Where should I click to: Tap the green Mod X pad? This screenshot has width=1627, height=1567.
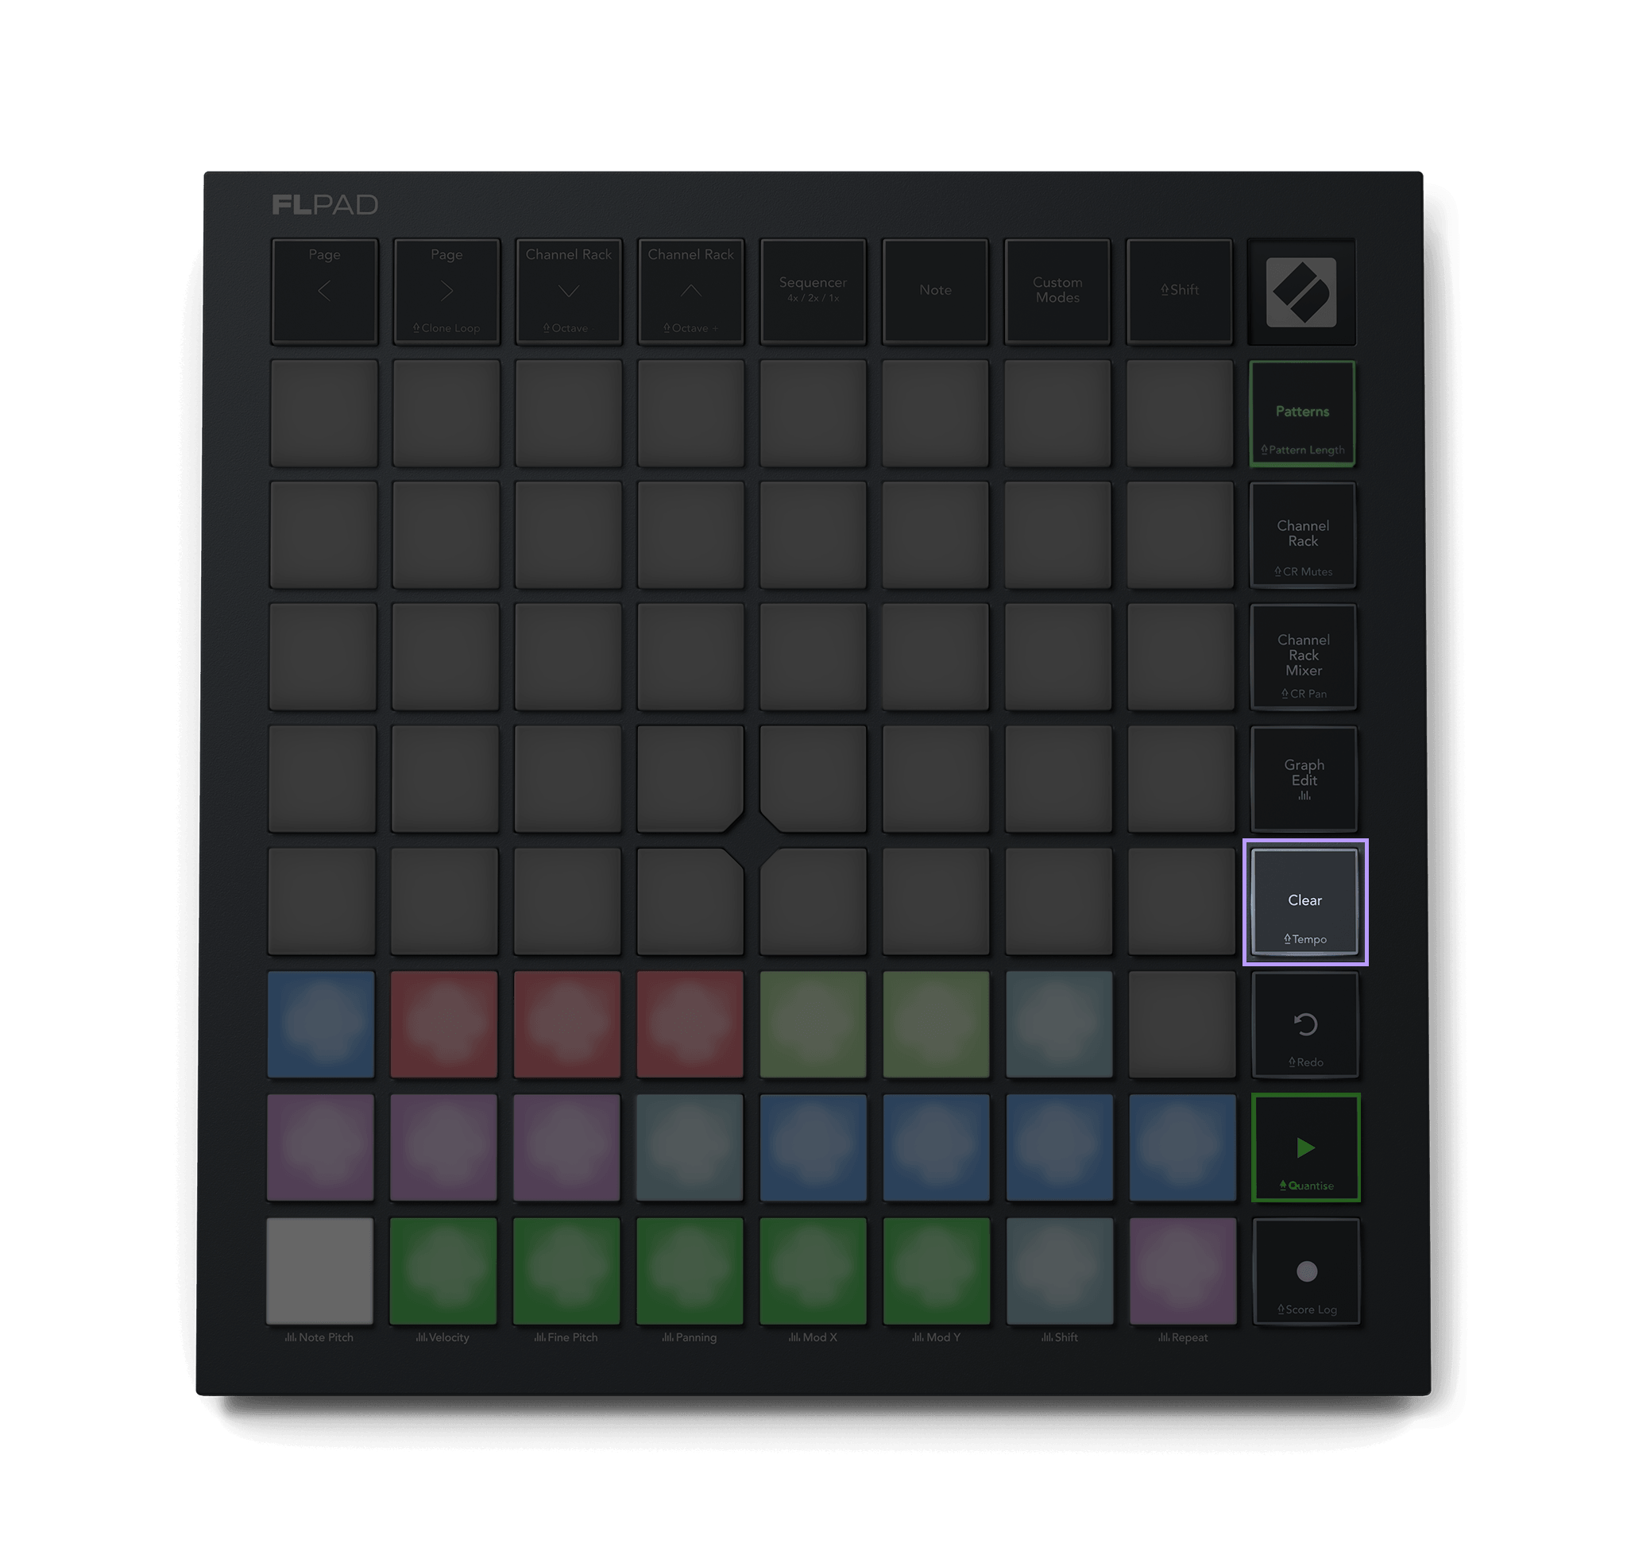pos(813,1271)
